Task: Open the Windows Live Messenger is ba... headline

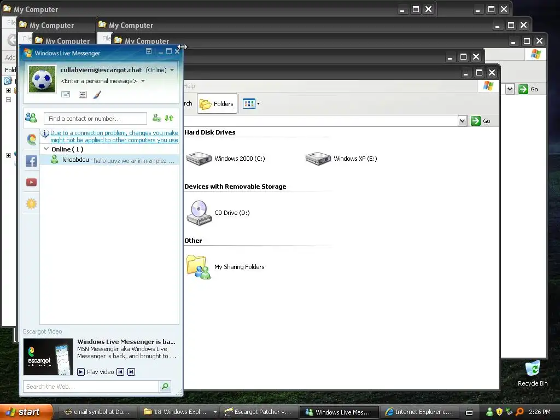Action: point(126,342)
